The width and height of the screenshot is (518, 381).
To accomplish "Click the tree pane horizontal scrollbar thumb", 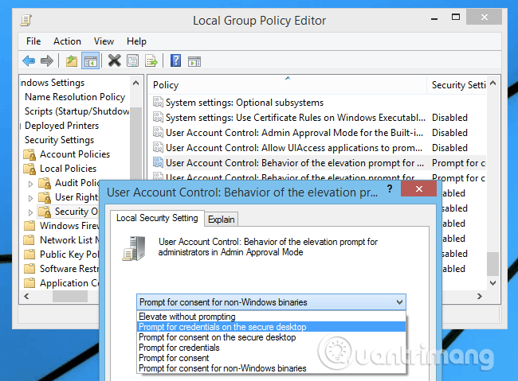I will pyautogui.click(x=70, y=296).
